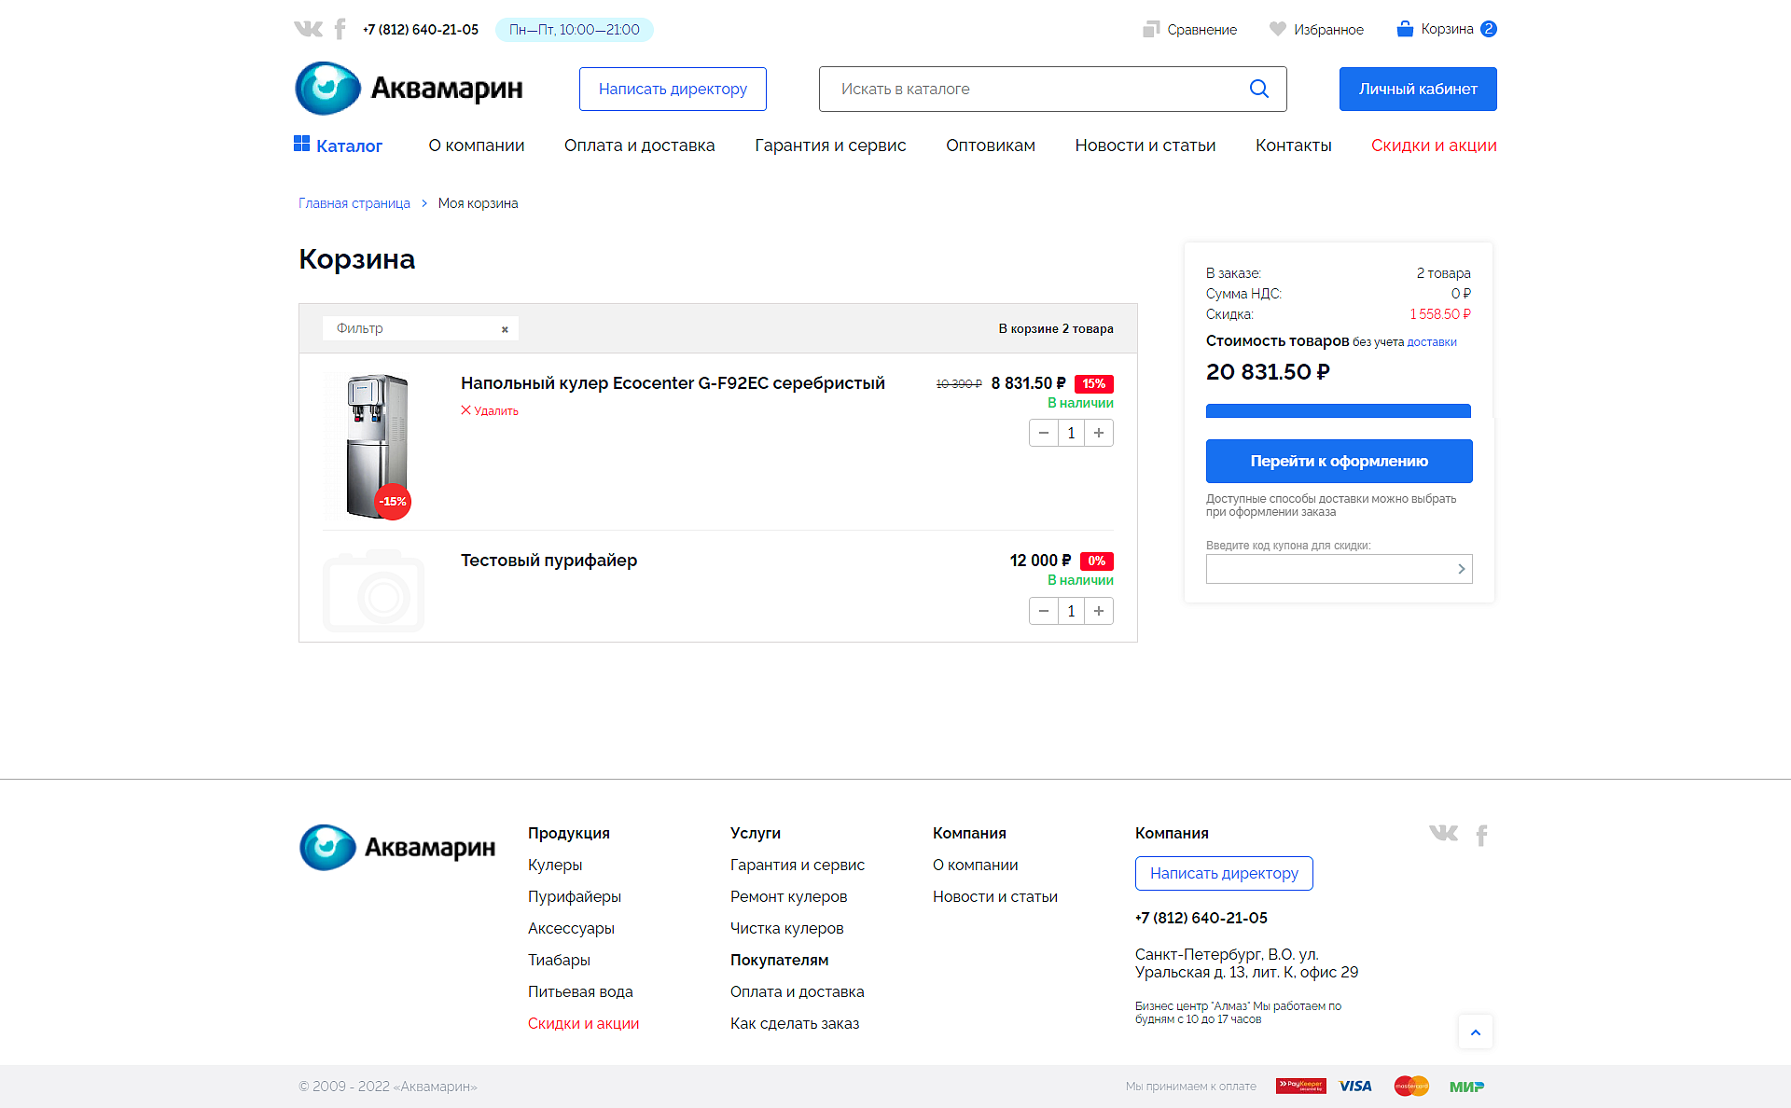Open Личный кабинет
The image size is (1791, 1108).
pyautogui.click(x=1418, y=89)
